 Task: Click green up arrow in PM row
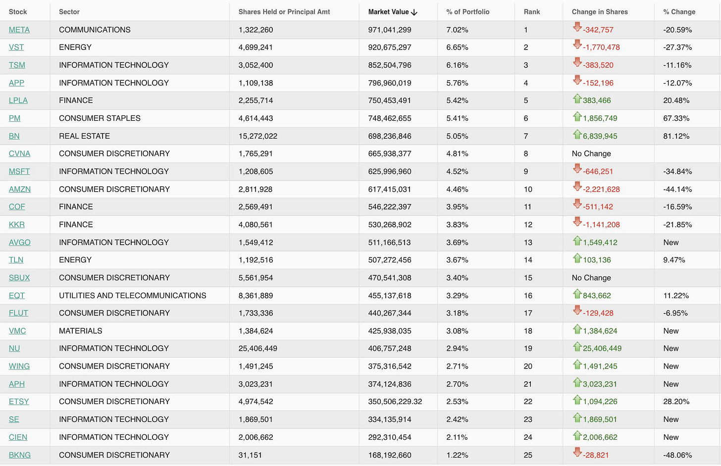577,116
